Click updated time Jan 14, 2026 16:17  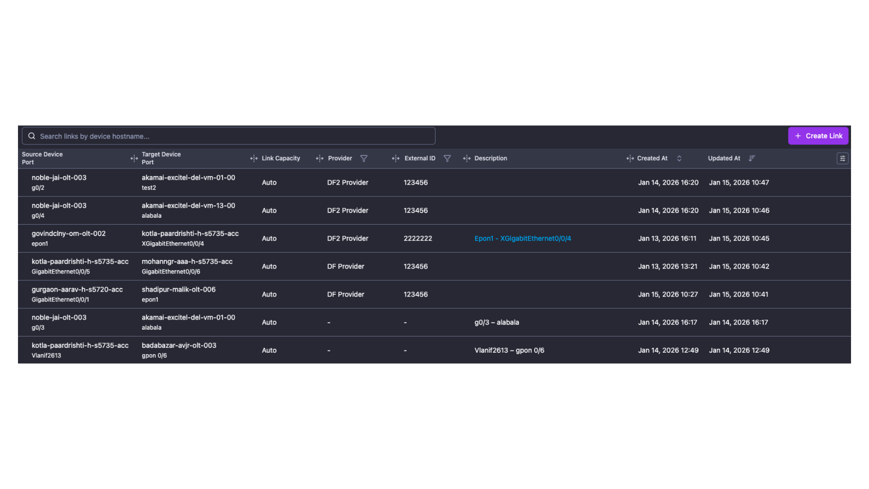pos(738,322)
